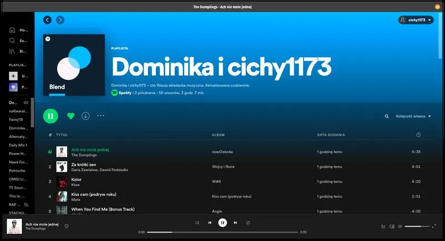Open Your Library in the sidebar
Screen dimensions: 445x241
[x=18, y=52]
